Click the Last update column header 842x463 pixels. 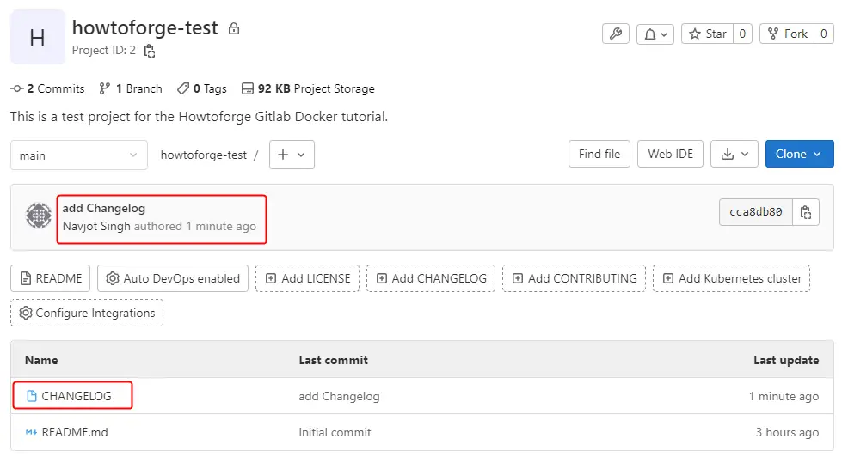click(x=786, y=360)
